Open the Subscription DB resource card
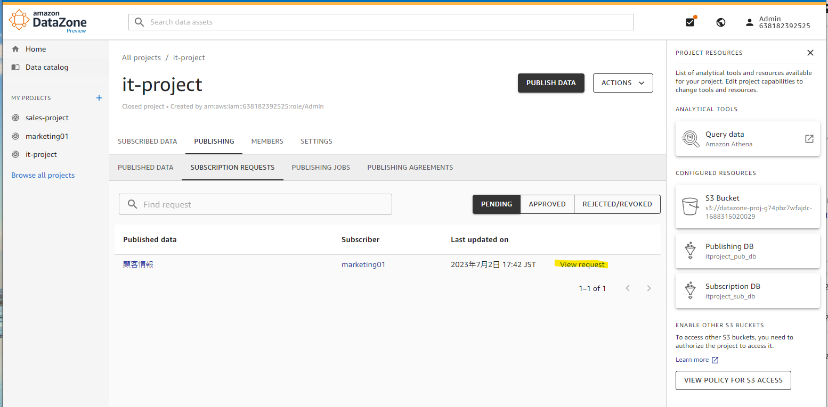 tap(748, 290)
